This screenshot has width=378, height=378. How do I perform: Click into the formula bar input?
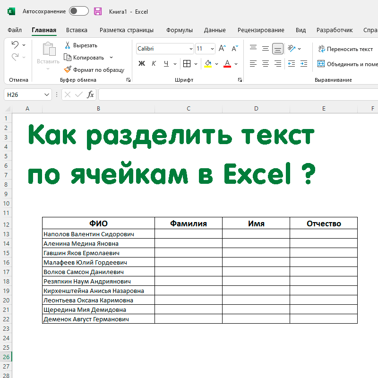[238, 94]
